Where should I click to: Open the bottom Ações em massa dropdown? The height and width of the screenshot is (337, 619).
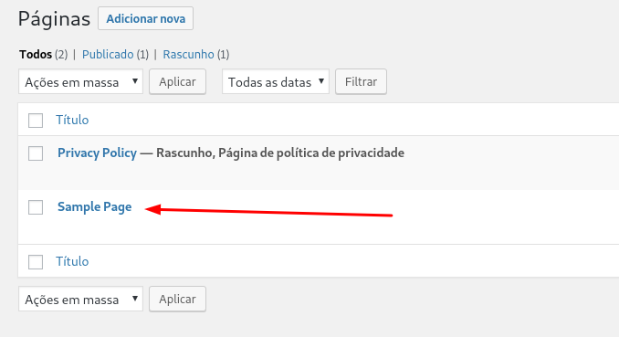tap(80, 299)
